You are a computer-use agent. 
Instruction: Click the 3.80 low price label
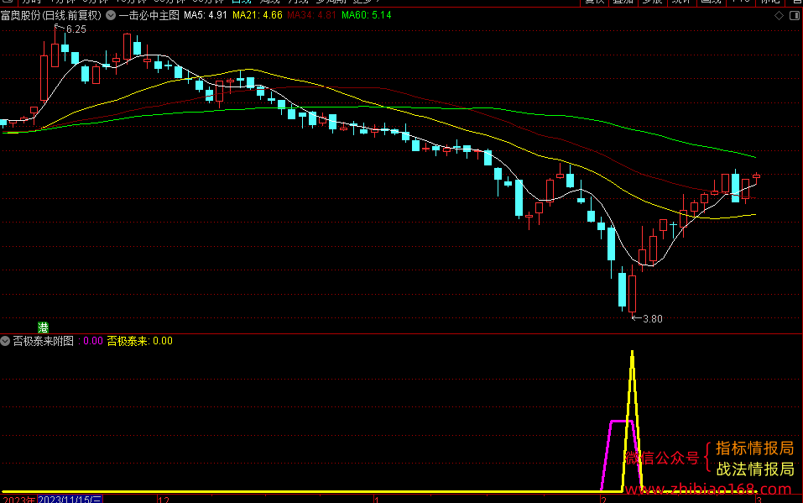coord(652,319)
